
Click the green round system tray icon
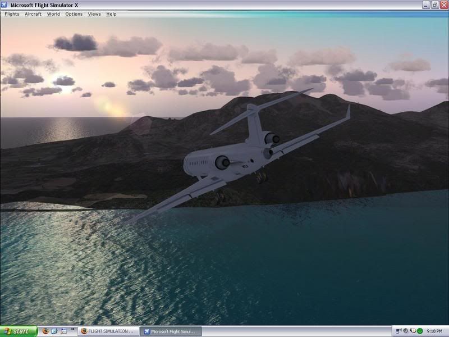pyautogui.click(x=419, y=331)
